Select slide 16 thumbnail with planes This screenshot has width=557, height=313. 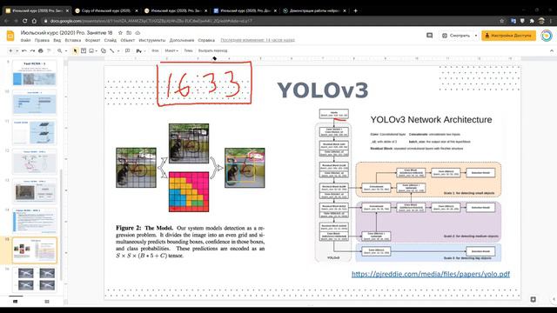coord(35,280)
